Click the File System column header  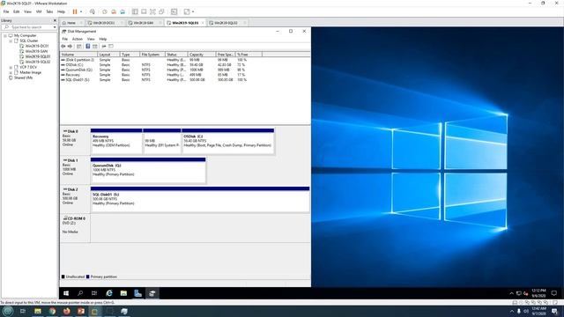(x=152, y=55)
